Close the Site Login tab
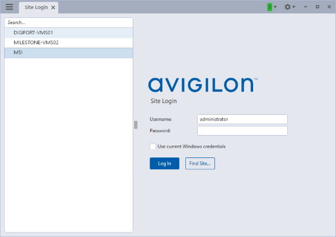 click(x=53, y=7)
